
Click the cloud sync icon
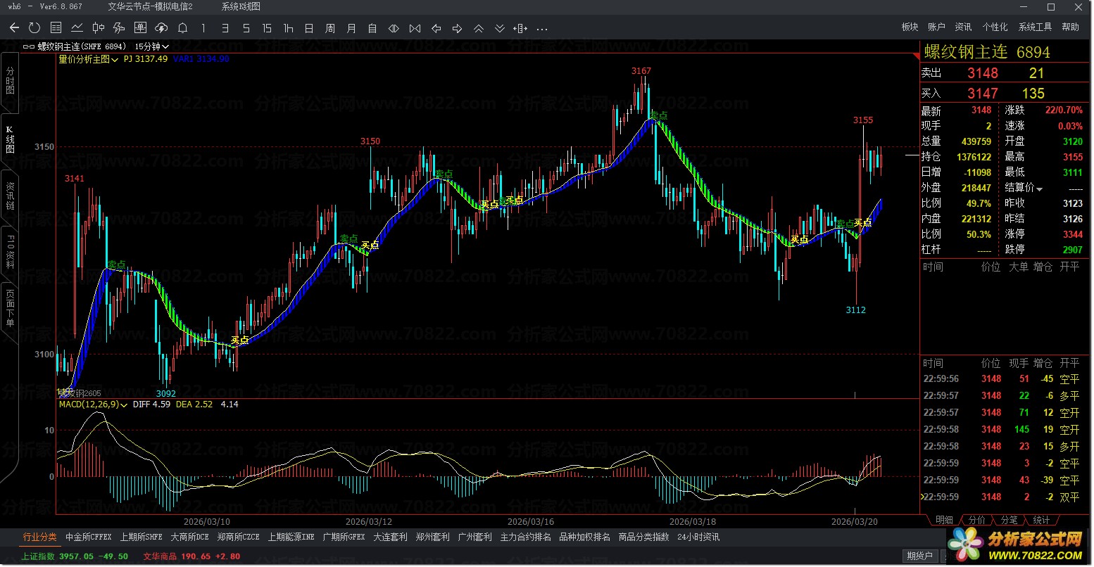click(x=161, y=28)
